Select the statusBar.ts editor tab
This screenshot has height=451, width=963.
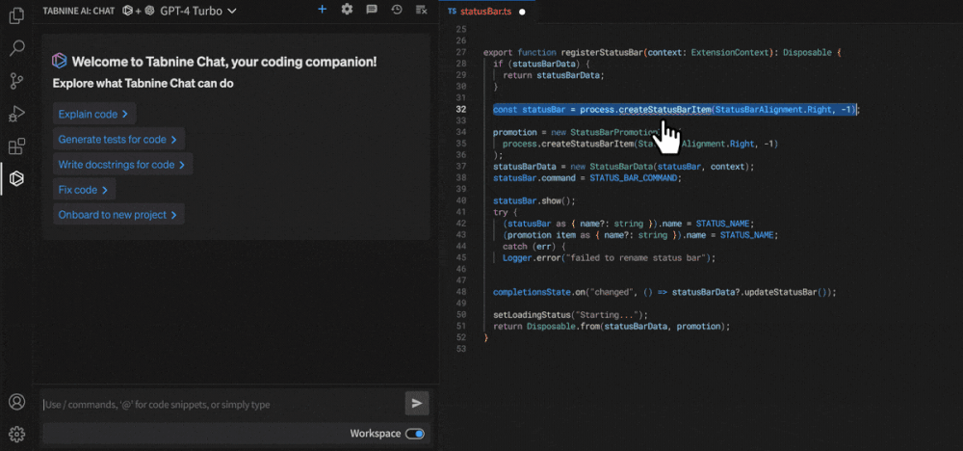[x=487, y=13]
